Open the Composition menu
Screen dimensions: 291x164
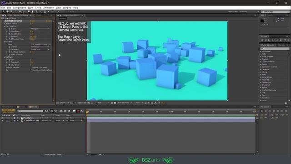[x=19, y=8]
